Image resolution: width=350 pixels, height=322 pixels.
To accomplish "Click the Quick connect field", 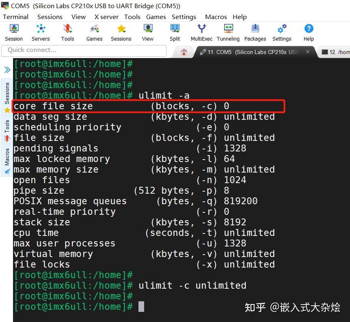I will [81, 51].
